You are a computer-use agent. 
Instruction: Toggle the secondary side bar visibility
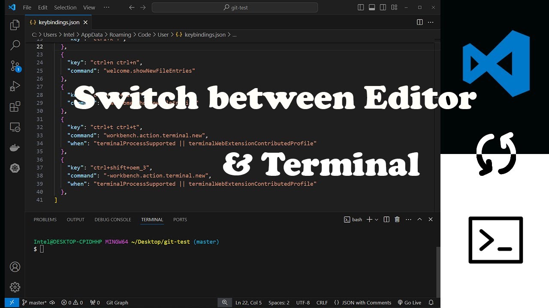coord(383,7)
